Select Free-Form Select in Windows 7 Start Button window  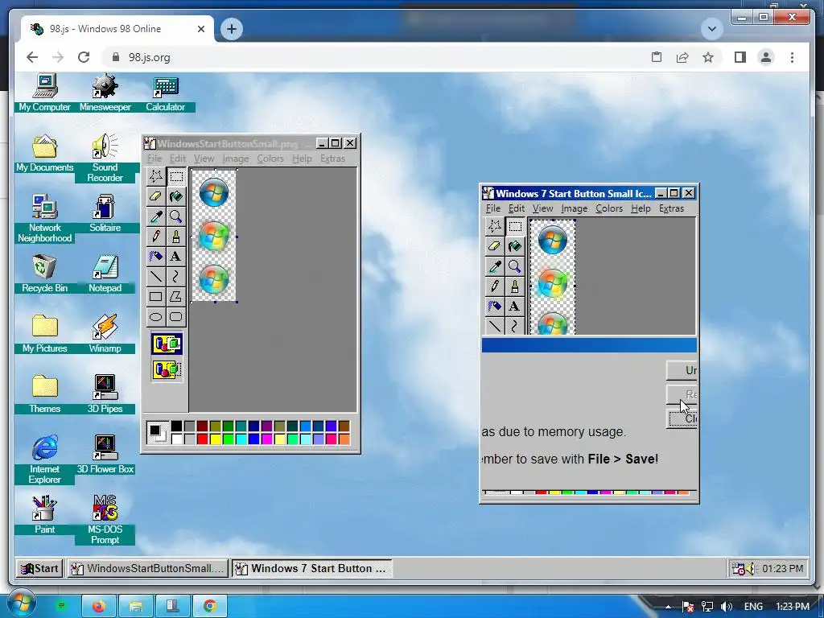click(495, 226)
